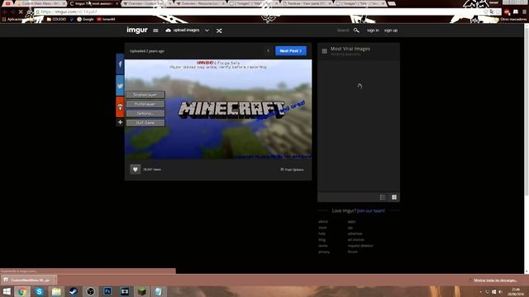Open the advertise footer link
The image size is (529, 297).
coord(355,233)
